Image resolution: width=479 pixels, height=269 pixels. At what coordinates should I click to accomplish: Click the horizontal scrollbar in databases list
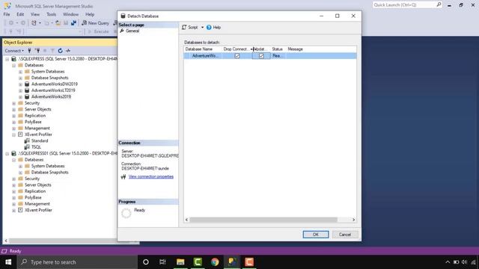tap(263, 220)
